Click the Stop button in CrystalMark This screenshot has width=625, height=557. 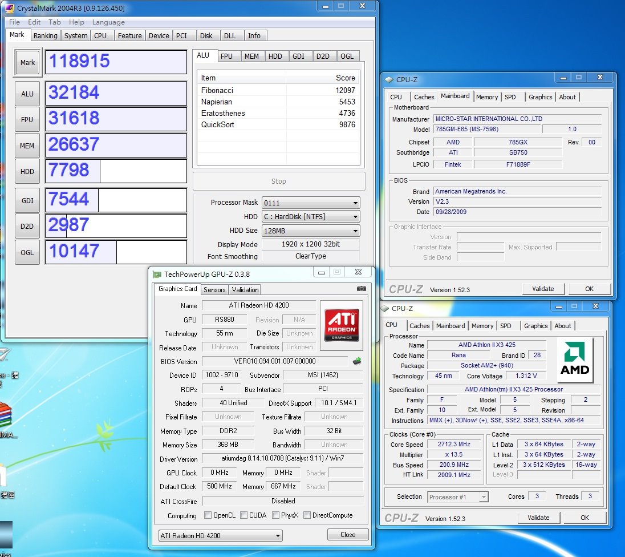pos(279,181)
